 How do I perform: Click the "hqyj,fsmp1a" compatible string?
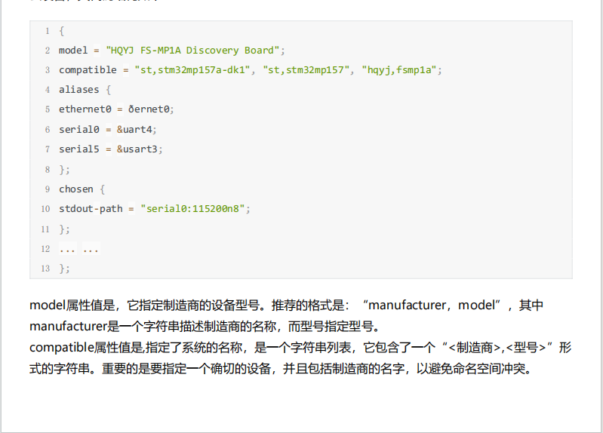[399, 70]
